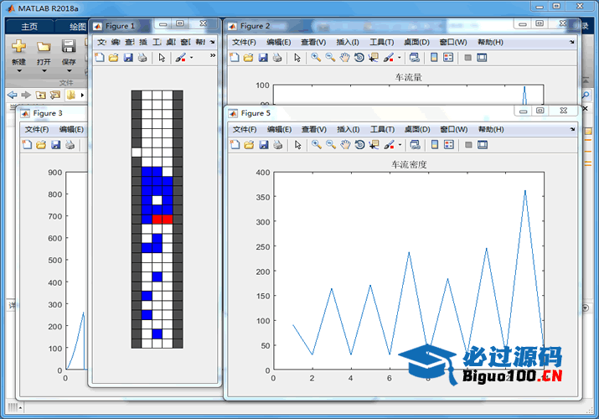Open 编辑(E) menu in Figure 5
599x419 pixels.
click(279, 130)
